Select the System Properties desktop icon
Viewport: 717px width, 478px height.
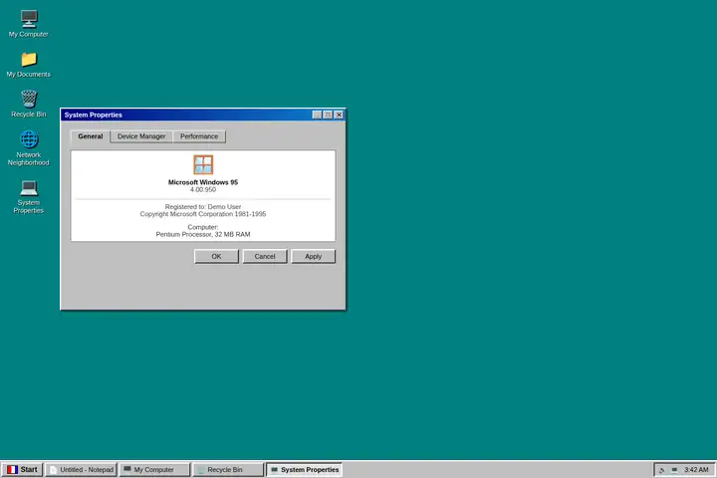coord(28,197)
